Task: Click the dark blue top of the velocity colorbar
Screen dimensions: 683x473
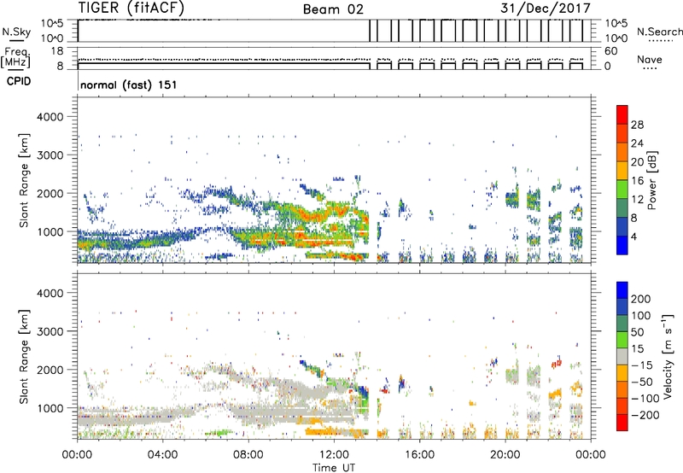Action: pyautogui.click(x=622, y=290)
